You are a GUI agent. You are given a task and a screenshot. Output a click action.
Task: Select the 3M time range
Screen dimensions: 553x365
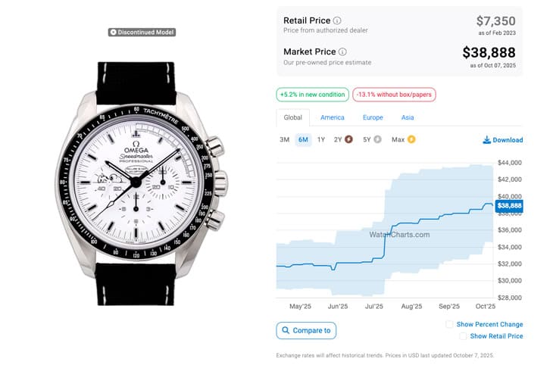click(x=284, y=139)
